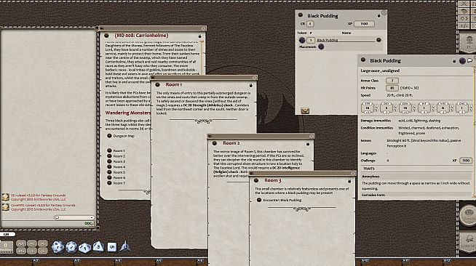
Task: Click drag-link icon of Room 2 window
Action: point(214,143)
